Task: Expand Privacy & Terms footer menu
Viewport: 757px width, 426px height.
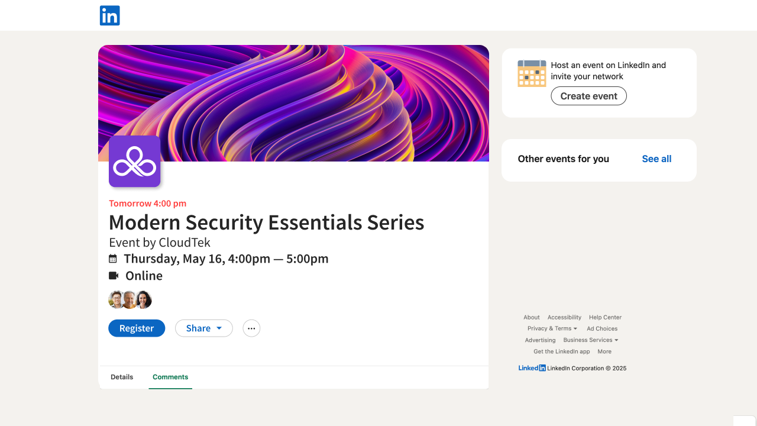Action: coord(552,328)
